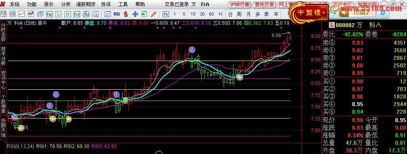Click the orange 自 self-select icon
This screenshot has height=154, width=407.
pyautogui.click(x=67, y=14)
